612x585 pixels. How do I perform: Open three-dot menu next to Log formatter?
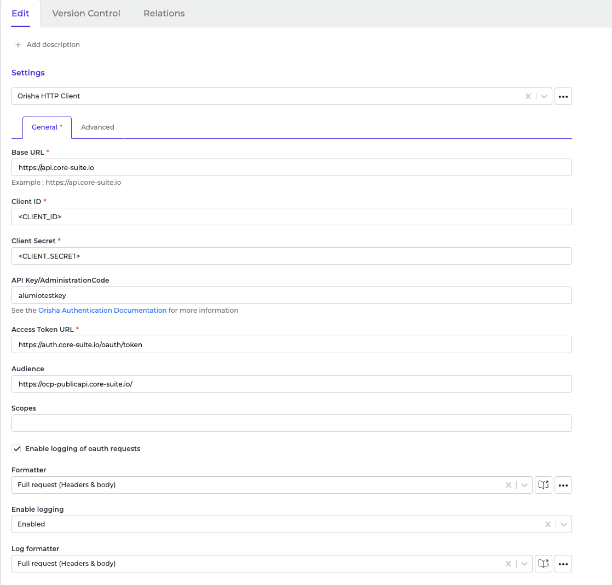pyautogui.click(x=563, y=564)
